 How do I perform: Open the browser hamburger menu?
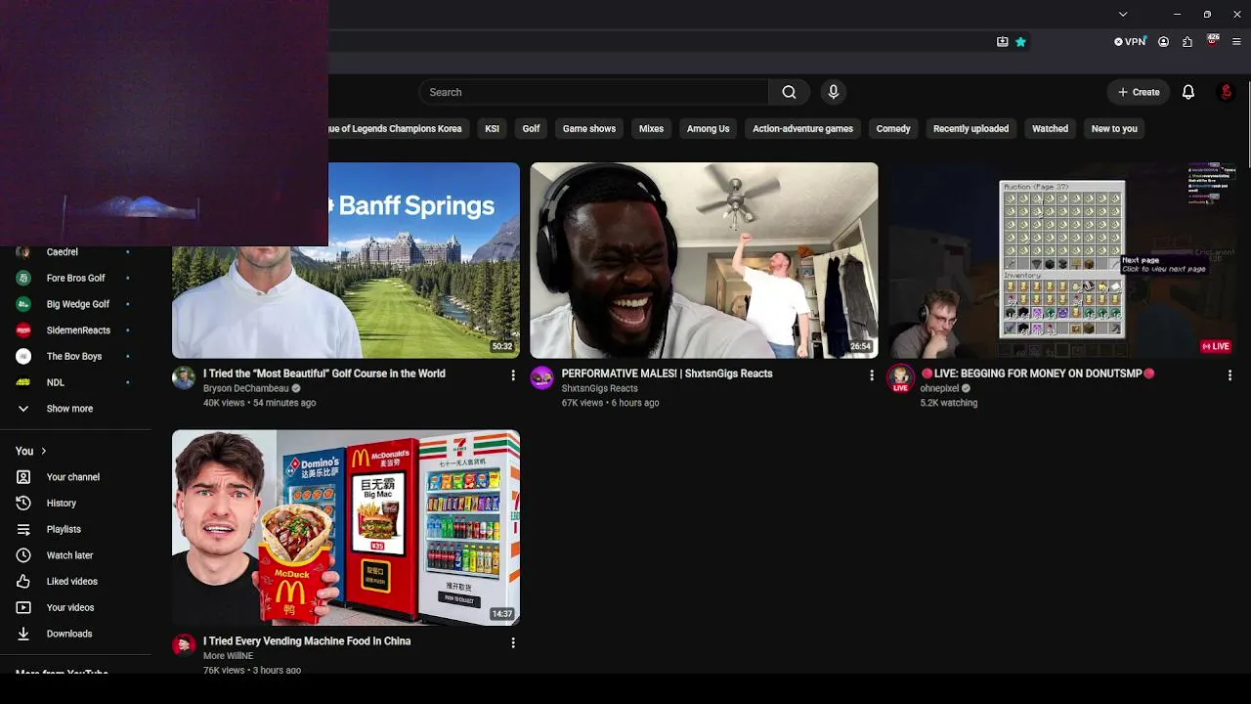(1236, 42)
